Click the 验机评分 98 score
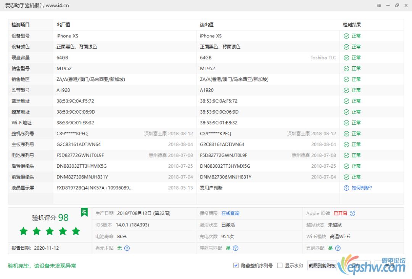Image resolution: width=412 pixels, height=279 pixels. [x=50, y=218]
